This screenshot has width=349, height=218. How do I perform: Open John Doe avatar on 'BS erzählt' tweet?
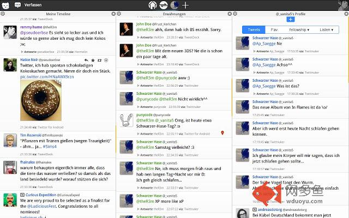126,29
